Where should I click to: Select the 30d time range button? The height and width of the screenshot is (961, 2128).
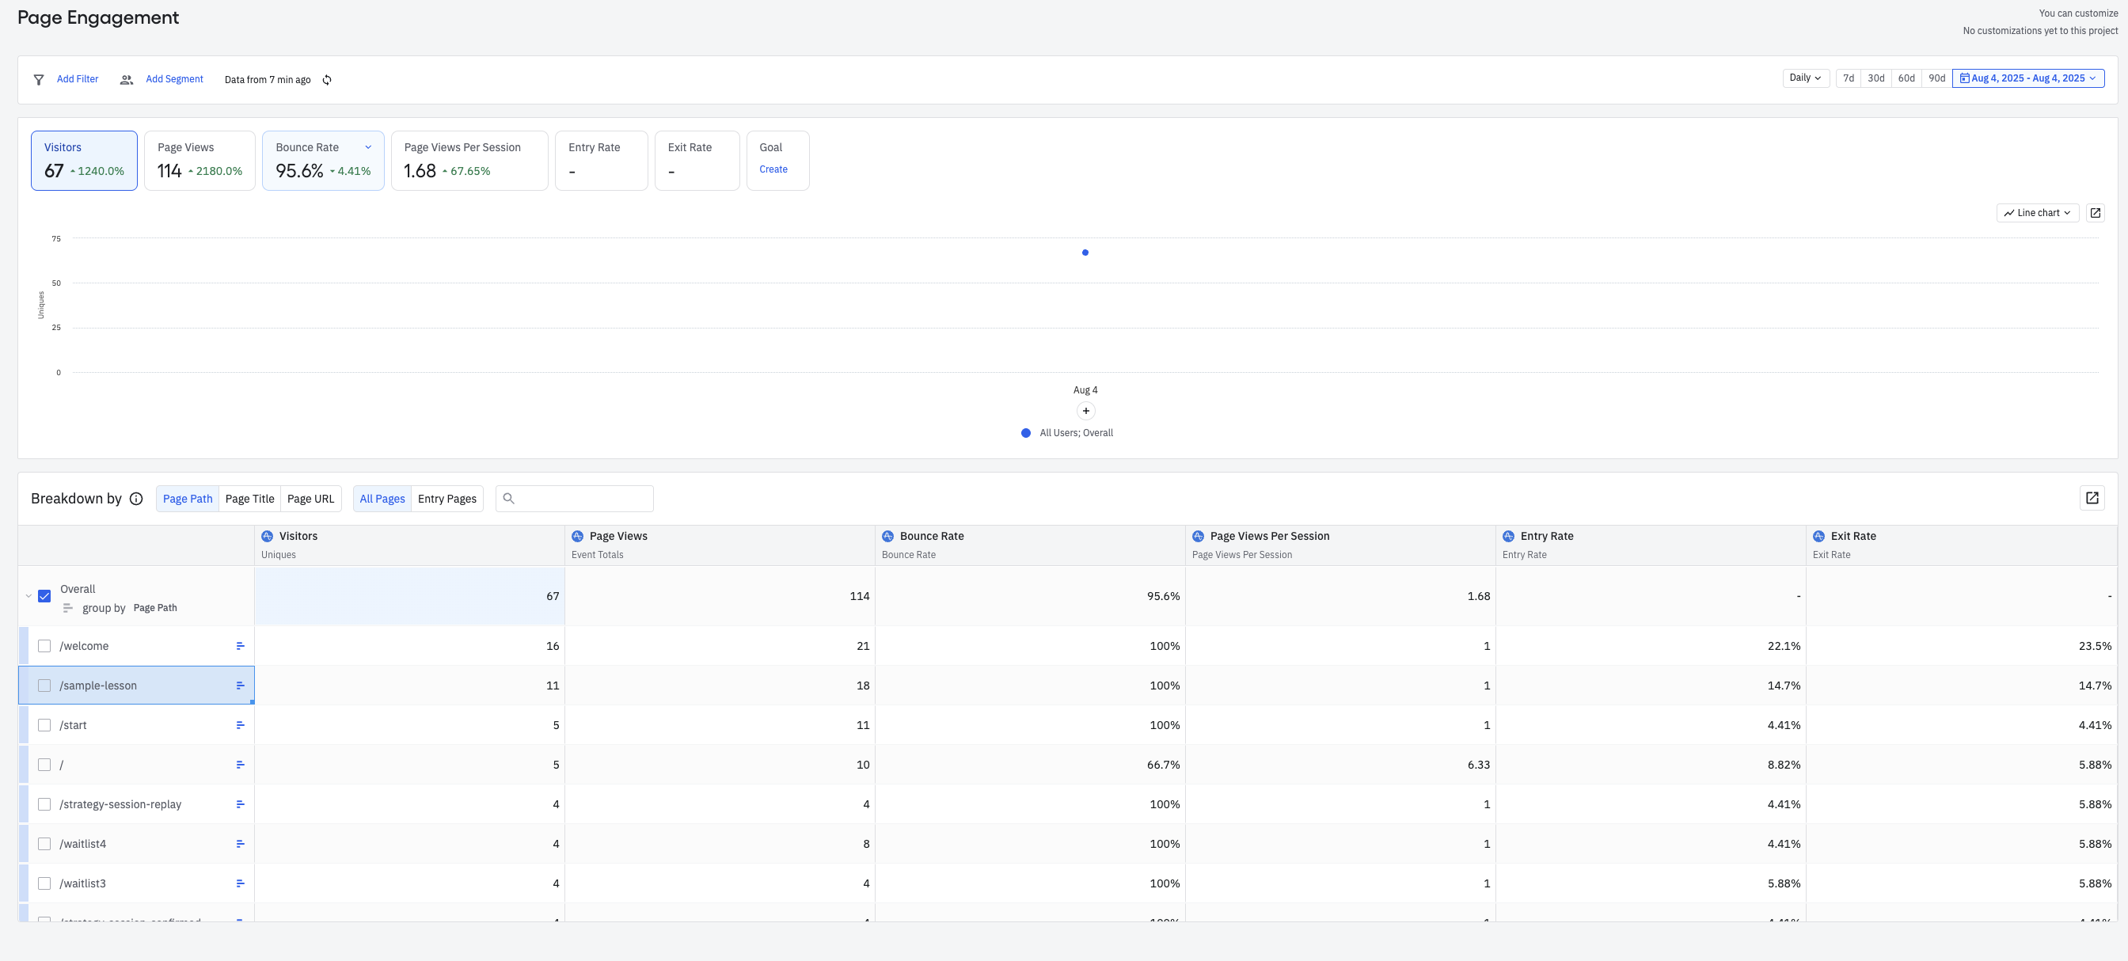[x=1875, y=78]
